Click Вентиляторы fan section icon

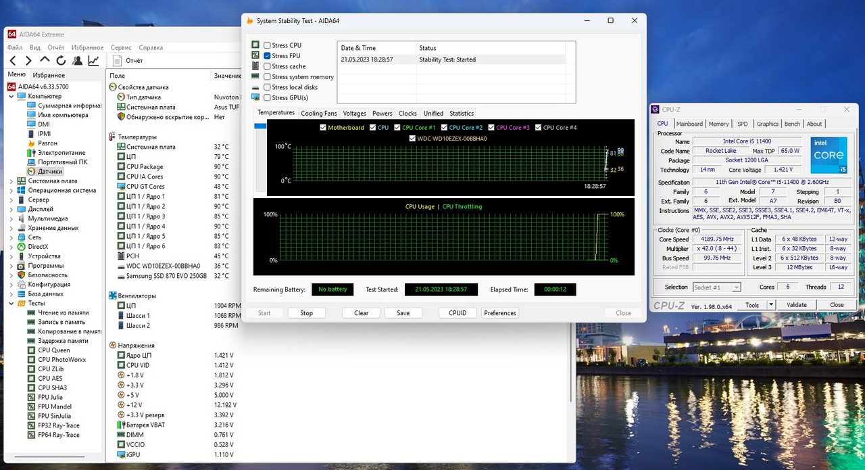(112, 296)
